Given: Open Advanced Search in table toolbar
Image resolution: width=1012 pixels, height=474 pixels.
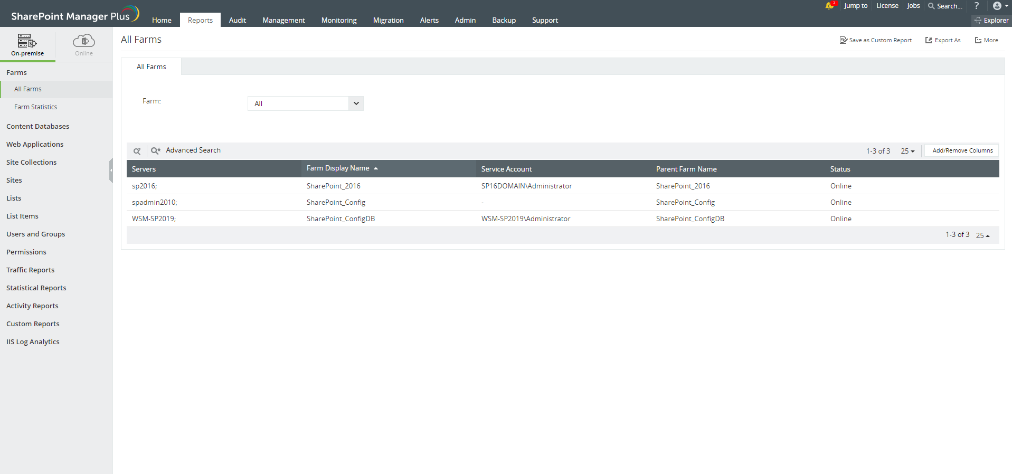Looking at the screenshot, I should (x=186, y=150).
